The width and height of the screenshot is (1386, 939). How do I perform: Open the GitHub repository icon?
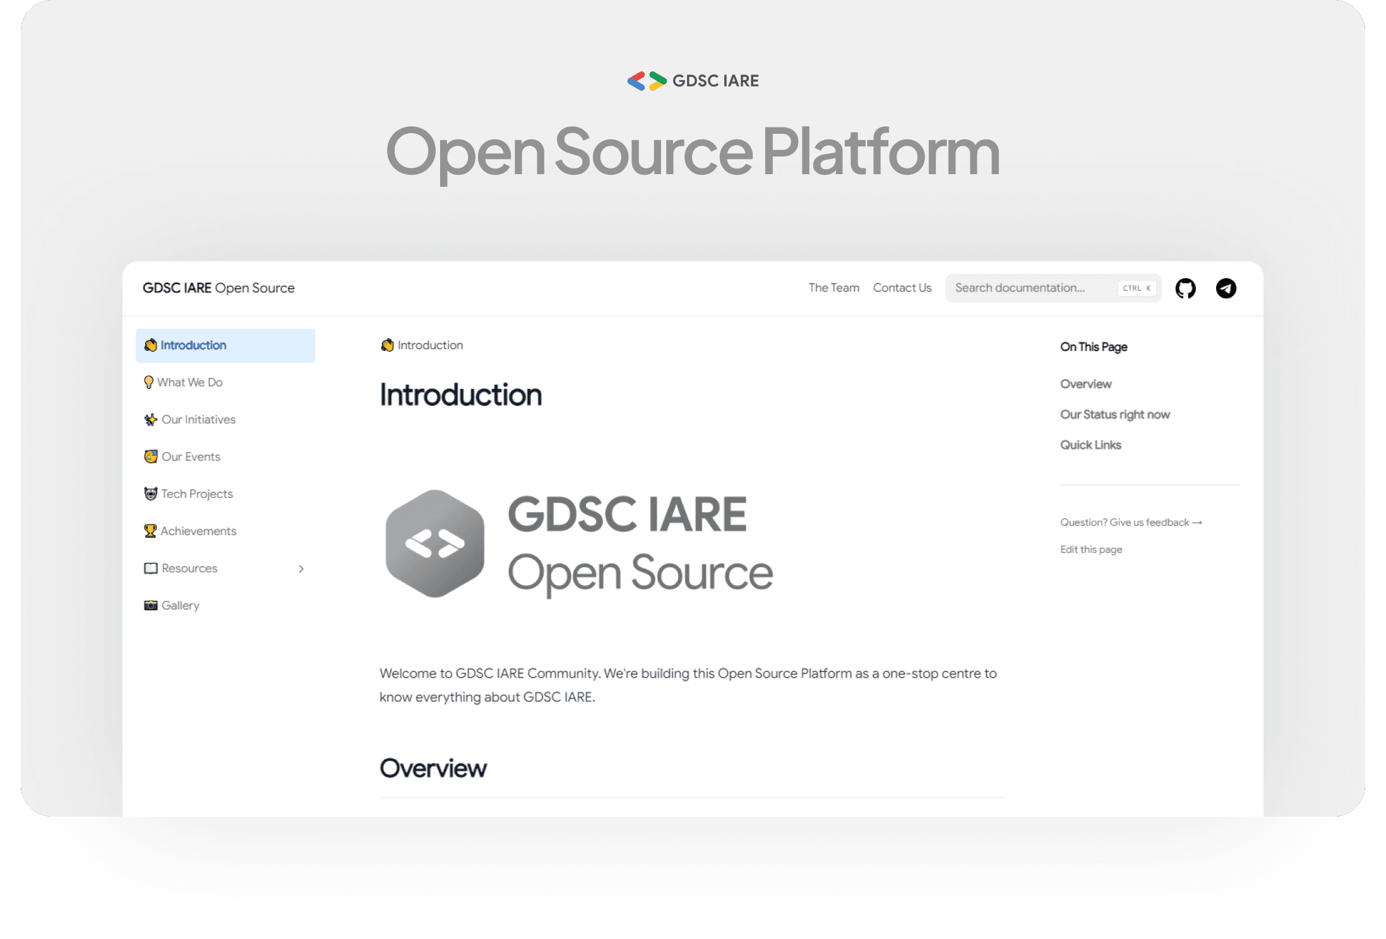pyautogui.click(x=1185, y=288)
